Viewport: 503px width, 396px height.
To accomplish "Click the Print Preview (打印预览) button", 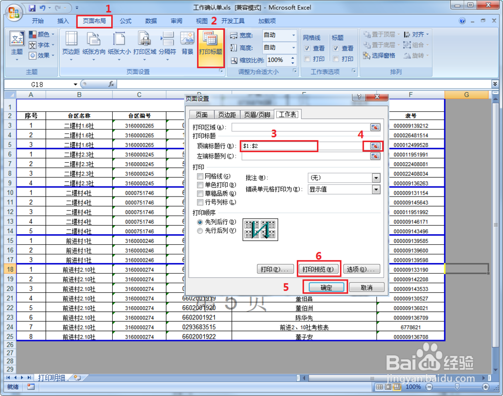I will click(x=318, y=269).
